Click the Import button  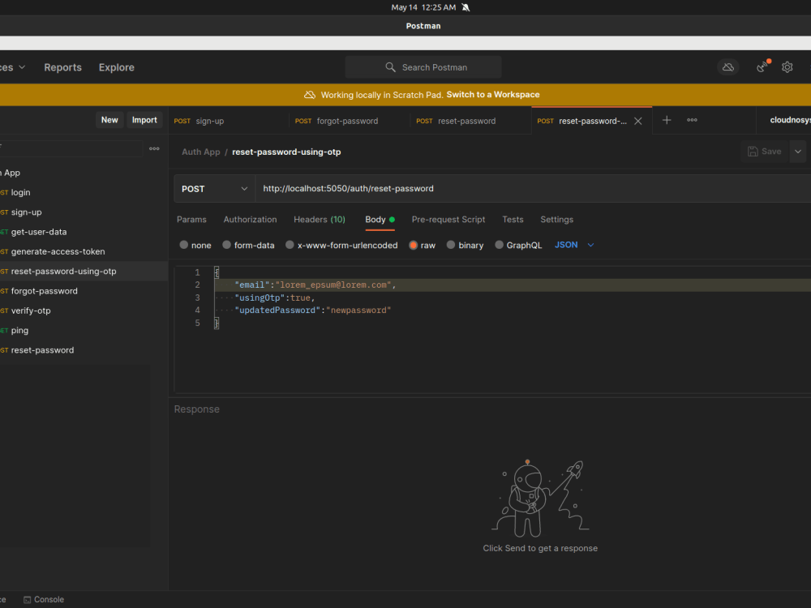pyautogui.click(x=144, y=120)
